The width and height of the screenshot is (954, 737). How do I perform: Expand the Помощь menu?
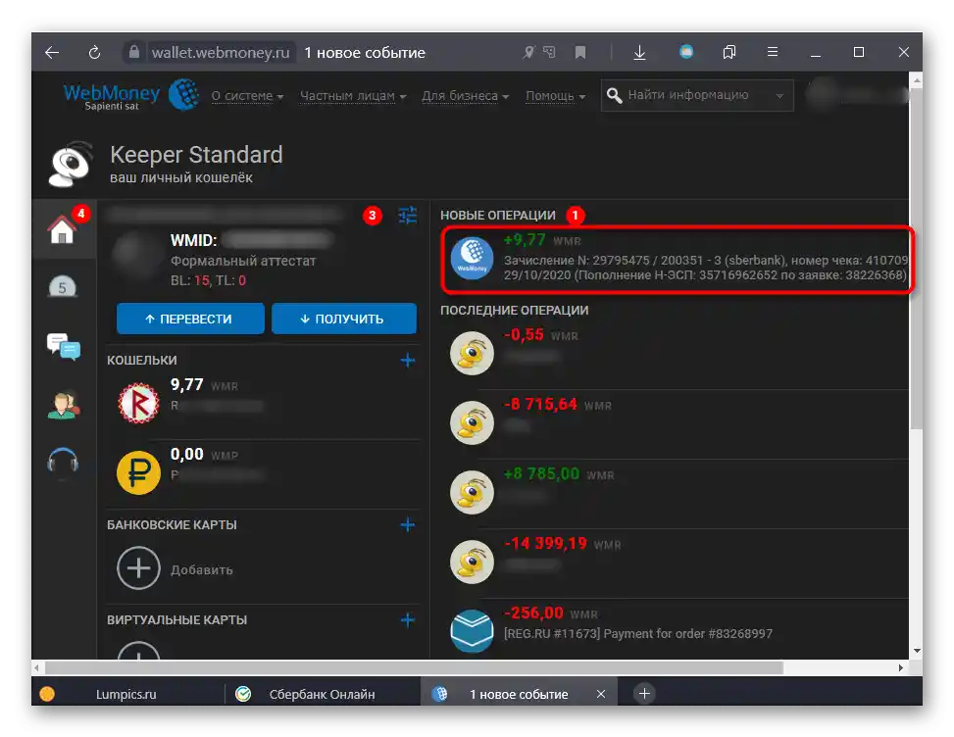pos(556,96)
